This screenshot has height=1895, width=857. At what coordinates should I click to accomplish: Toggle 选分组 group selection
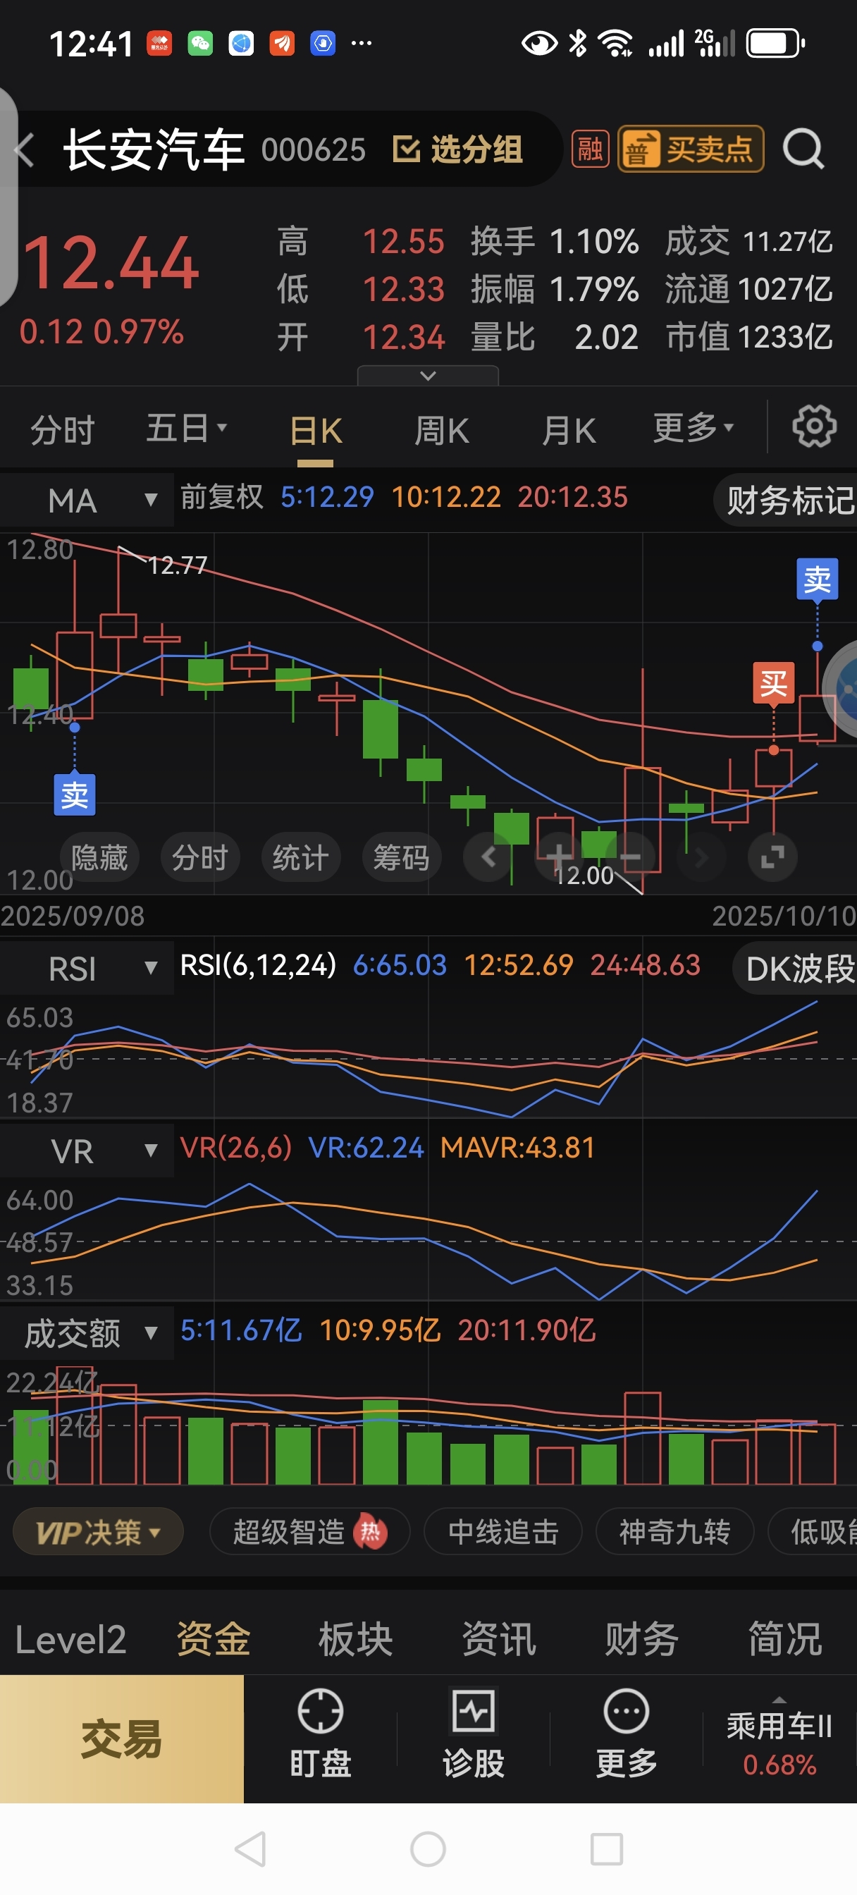click(x=457, y=149)
